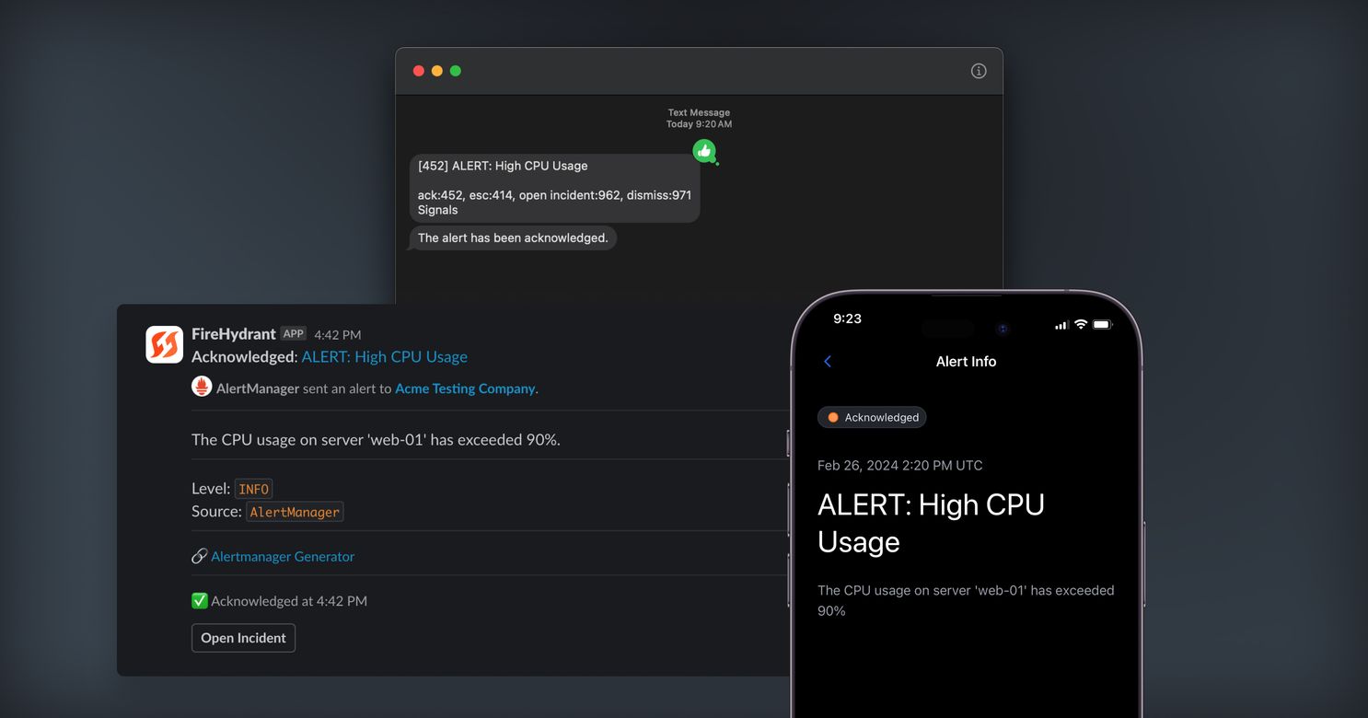Viewport: 1368px width, 718px height.
Task: Click the FireHydrant sender name
Action: (234, 334)
